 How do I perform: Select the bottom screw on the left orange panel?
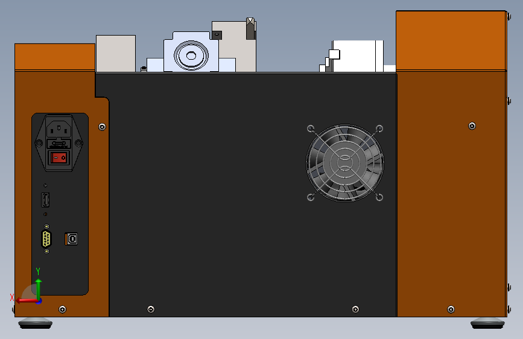tap(62, 309)
